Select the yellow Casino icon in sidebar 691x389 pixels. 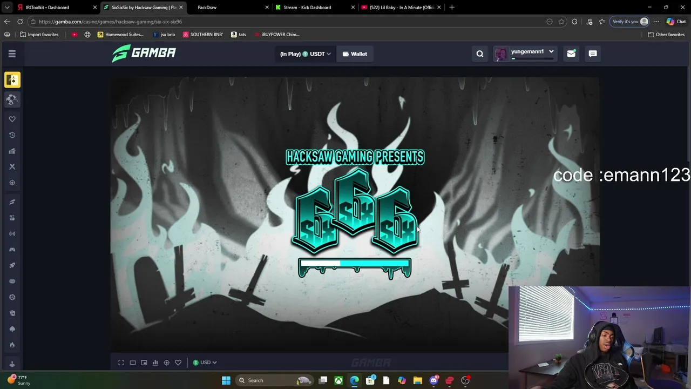pos(12,80)
